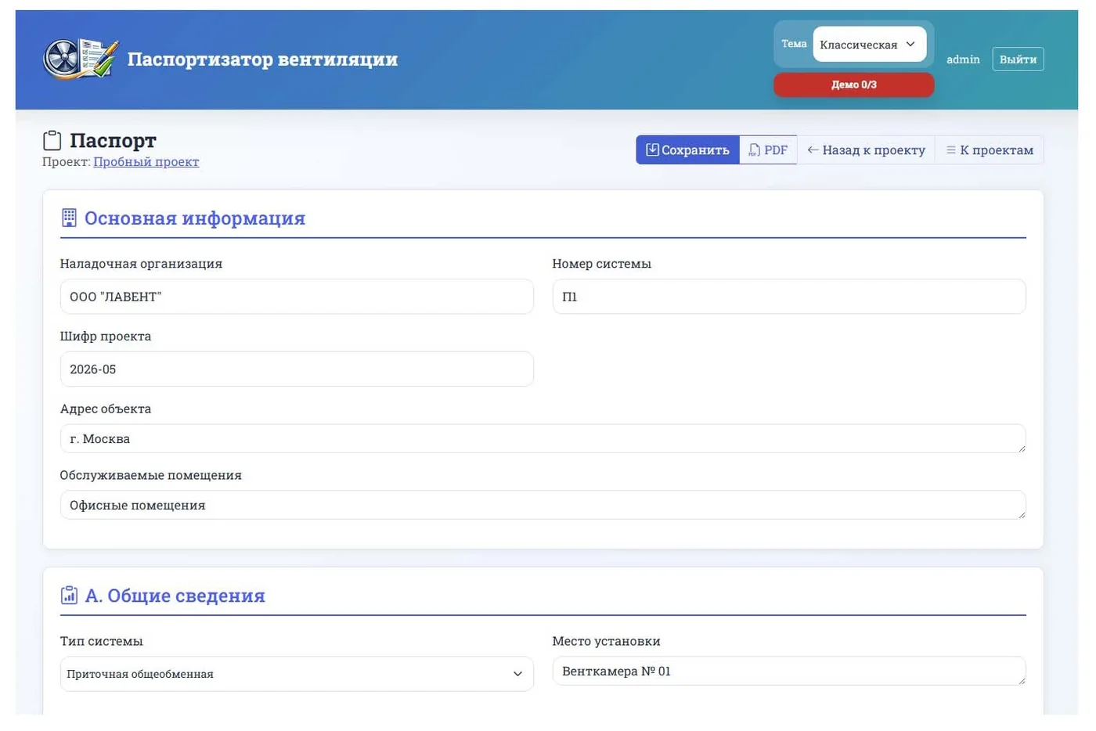This screenshot has width=1096, height=731.
Task: Click the admin username text
Action: [963, 59]
